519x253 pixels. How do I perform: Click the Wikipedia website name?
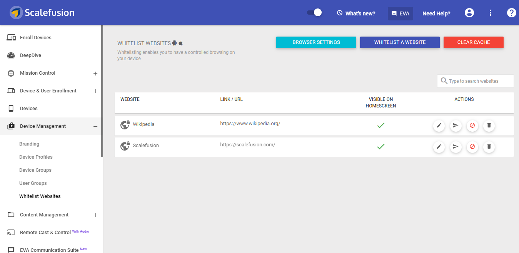[x=144, y=124]
